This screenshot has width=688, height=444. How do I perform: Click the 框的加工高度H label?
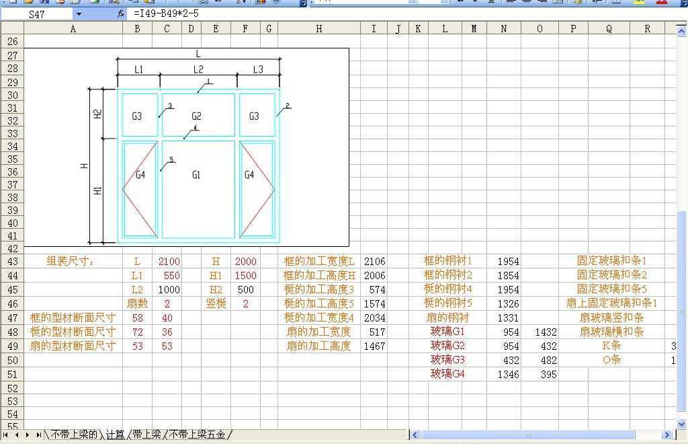319,275
